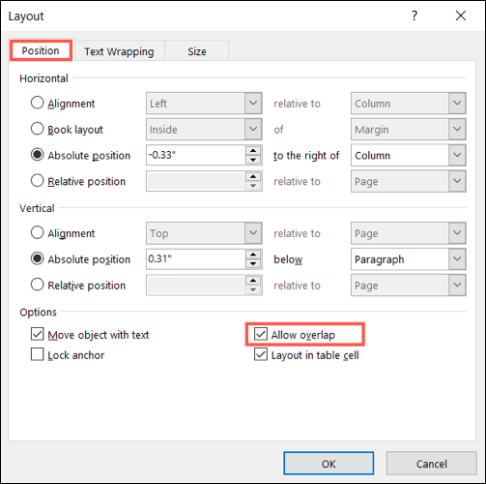The height and width of the screenshot is (484, 486).
Task: Select horizontal Alignment radio button
Action: (x=38, y=103)
